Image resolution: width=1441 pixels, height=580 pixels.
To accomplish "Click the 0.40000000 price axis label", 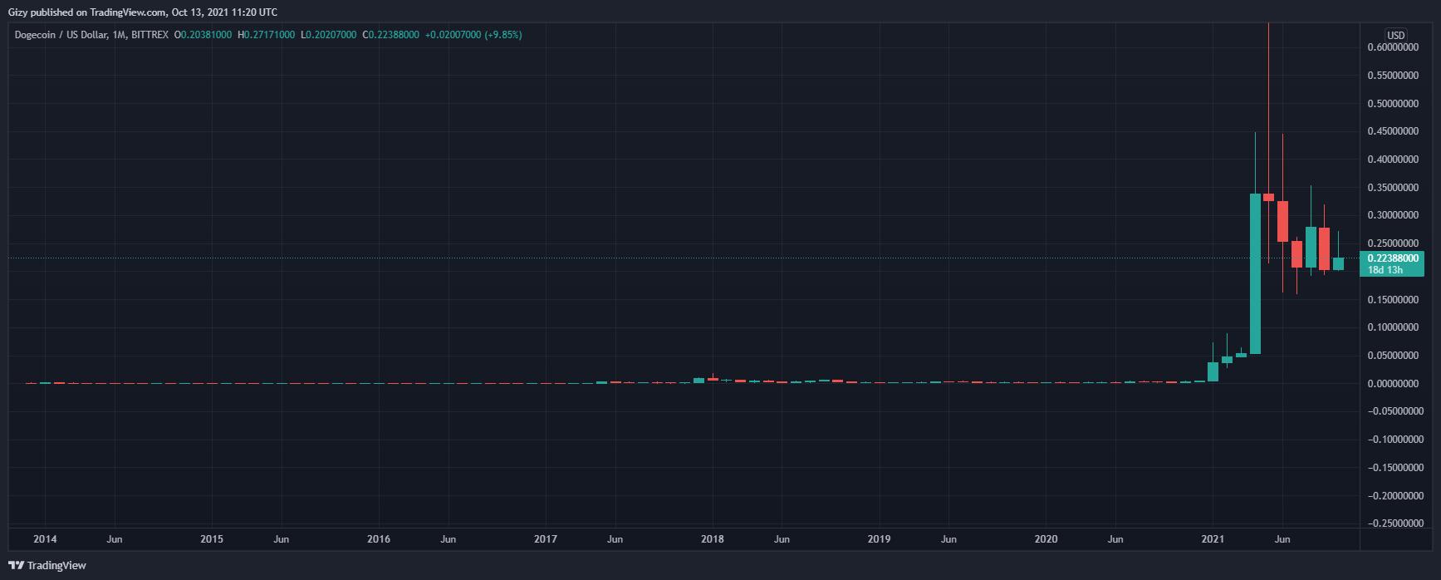I will [1393, 160].
